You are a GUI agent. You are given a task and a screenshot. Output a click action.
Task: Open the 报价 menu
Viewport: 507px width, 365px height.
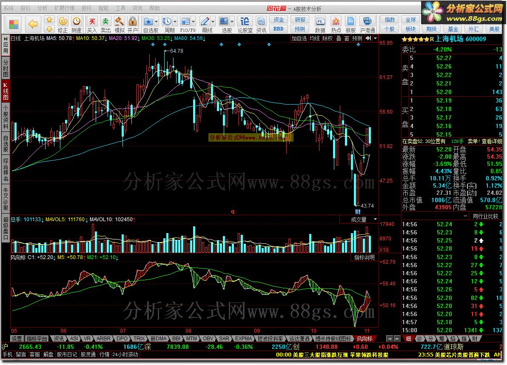25,8
